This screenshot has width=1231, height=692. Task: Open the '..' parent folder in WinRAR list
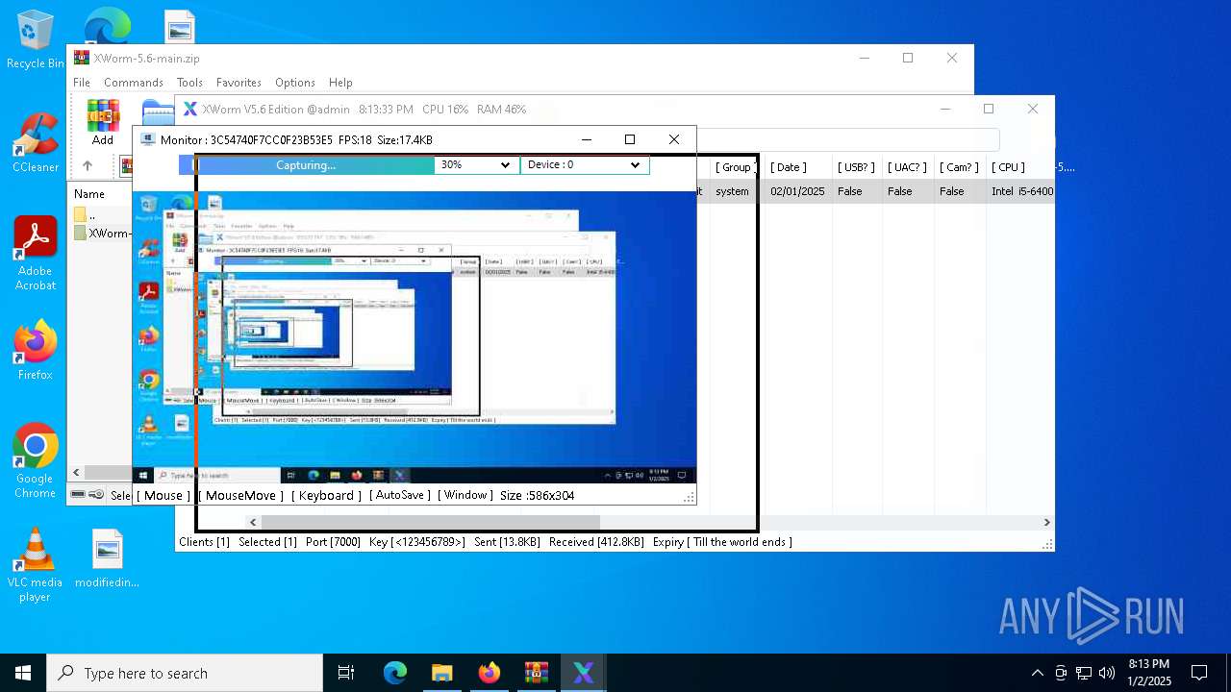(x=91, y=214)
